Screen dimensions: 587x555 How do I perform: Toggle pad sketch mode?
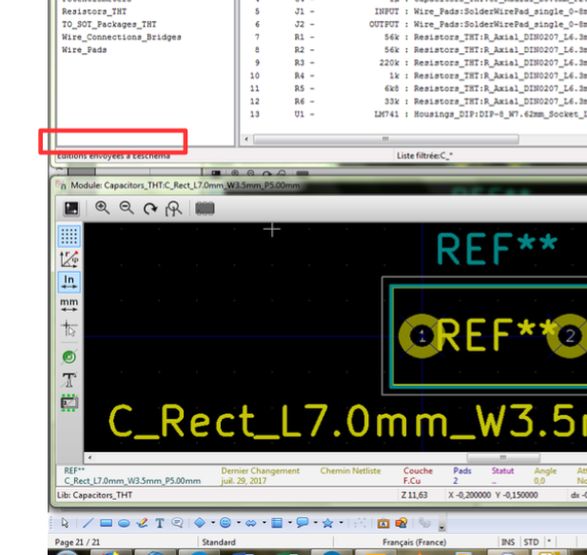point(69,356)
